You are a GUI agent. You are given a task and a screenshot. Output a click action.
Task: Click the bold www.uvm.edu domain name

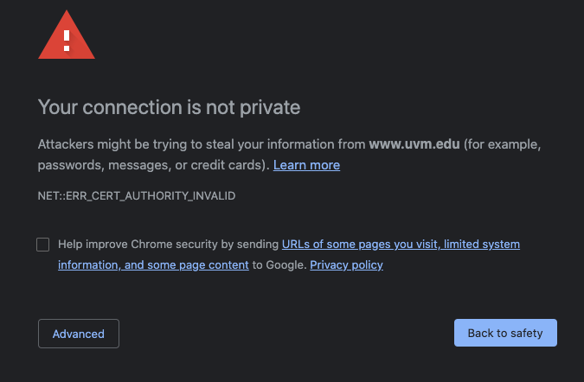click(x=414, y=143)
